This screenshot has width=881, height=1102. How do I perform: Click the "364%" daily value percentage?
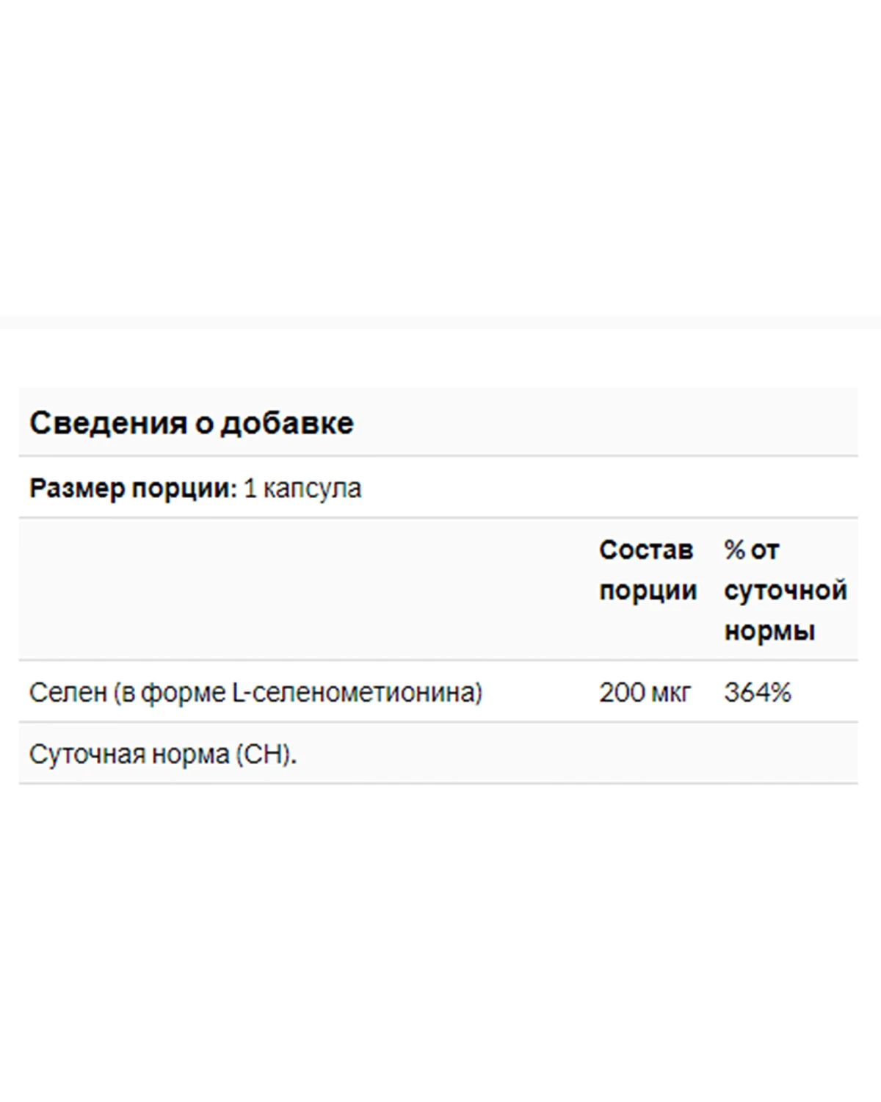(758, 693)
